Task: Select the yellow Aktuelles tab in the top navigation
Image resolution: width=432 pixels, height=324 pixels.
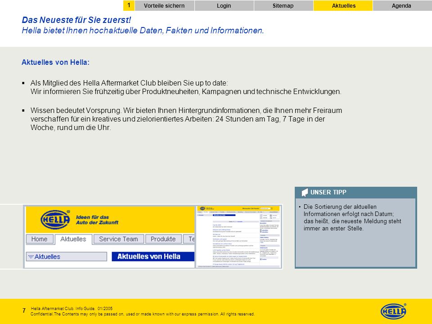Action: point(343,6)
